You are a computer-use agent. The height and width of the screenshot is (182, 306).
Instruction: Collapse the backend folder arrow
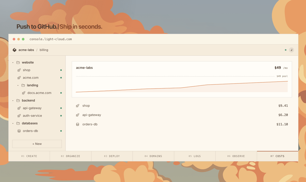pos(13,101)
